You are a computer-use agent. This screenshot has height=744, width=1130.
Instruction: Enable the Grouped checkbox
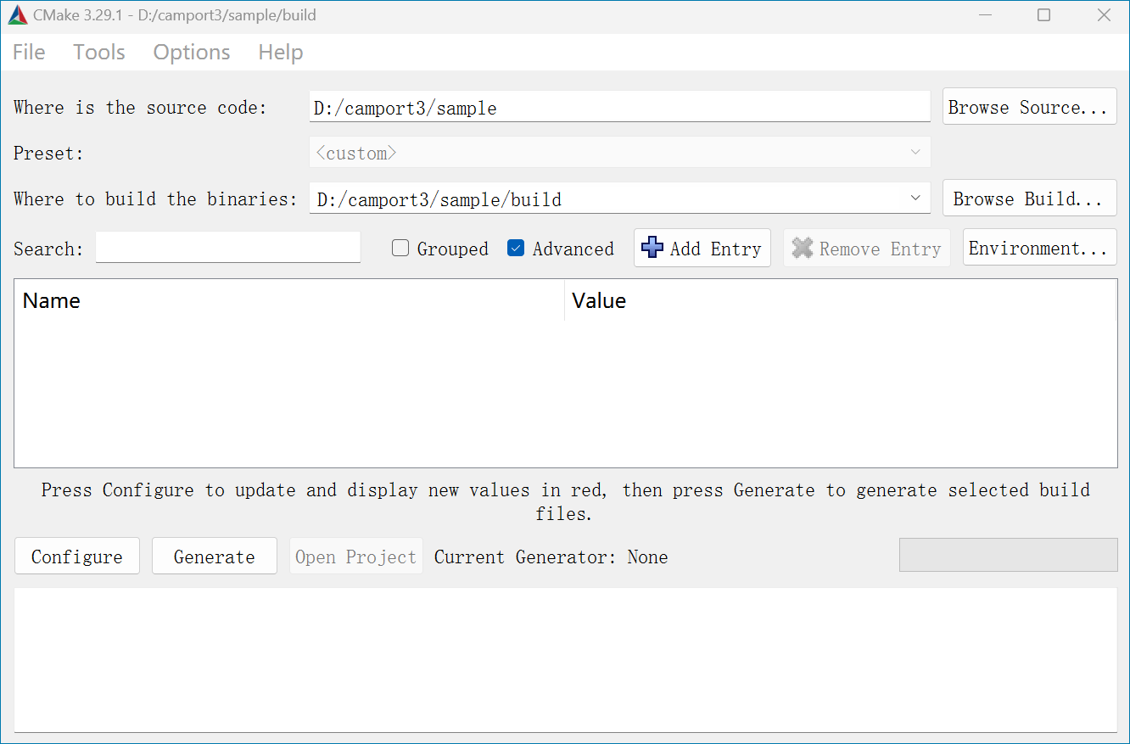pos(400,249)
